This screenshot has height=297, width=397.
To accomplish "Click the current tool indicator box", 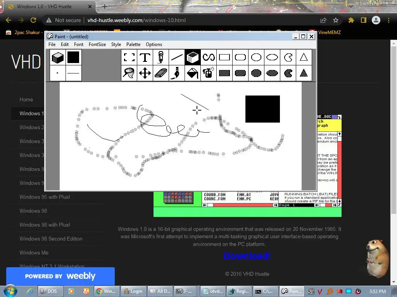I will (58, 57).
